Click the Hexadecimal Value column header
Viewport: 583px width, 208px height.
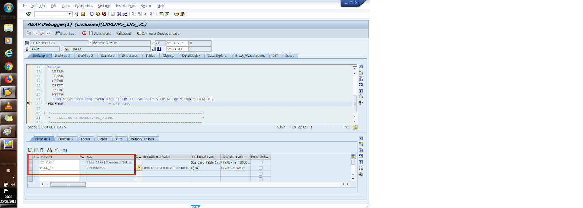[166, 157]
